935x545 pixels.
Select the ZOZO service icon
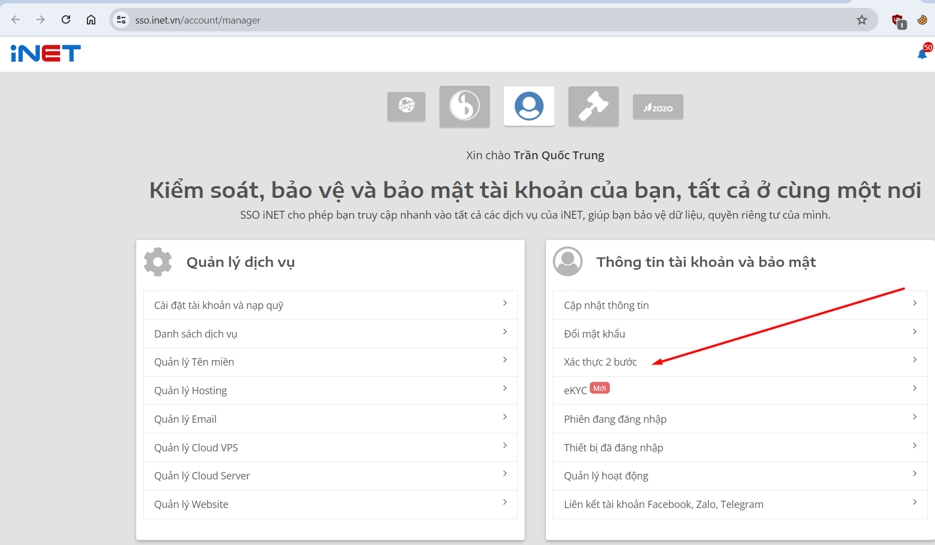tap(658, 107)
